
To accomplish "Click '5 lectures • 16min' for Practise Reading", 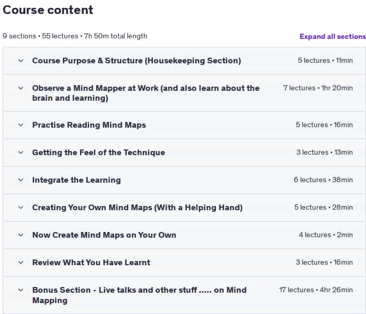I will coord(324,125).
